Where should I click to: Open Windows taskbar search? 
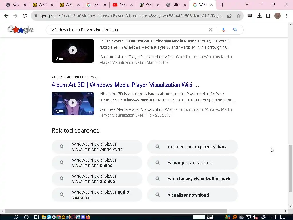click(16, 217)
